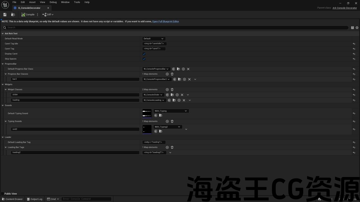Open the details settings gear icon

click(357, 27)
